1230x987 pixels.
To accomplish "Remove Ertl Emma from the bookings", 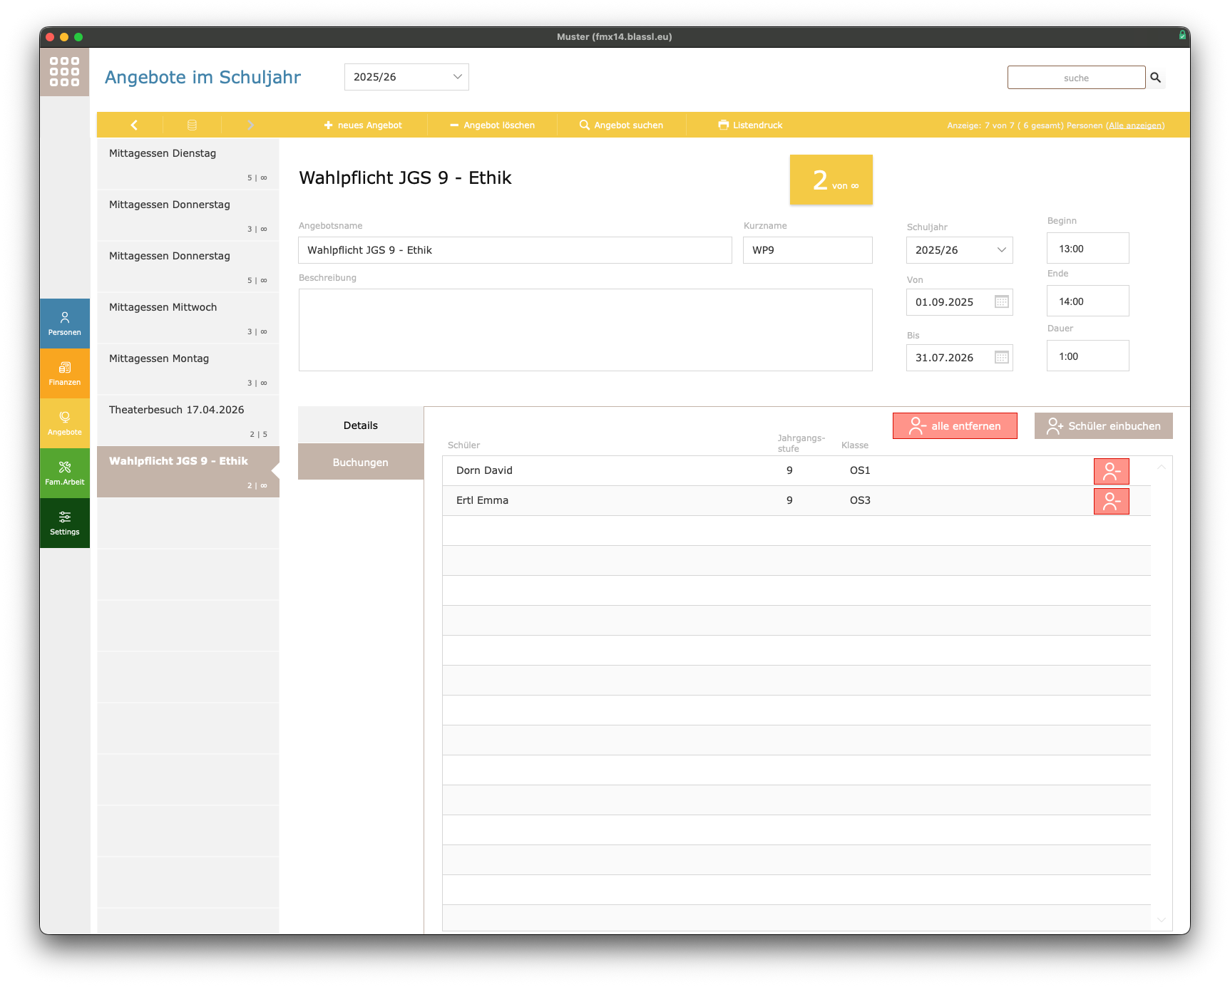I will tap(1111, 501).
